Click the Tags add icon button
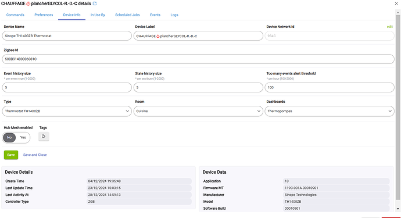The width and height of the screenshot is (401, 218). coord(44,137)
